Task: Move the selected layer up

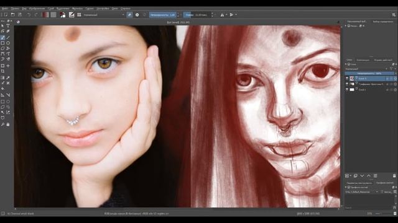Action: point(369,176)
